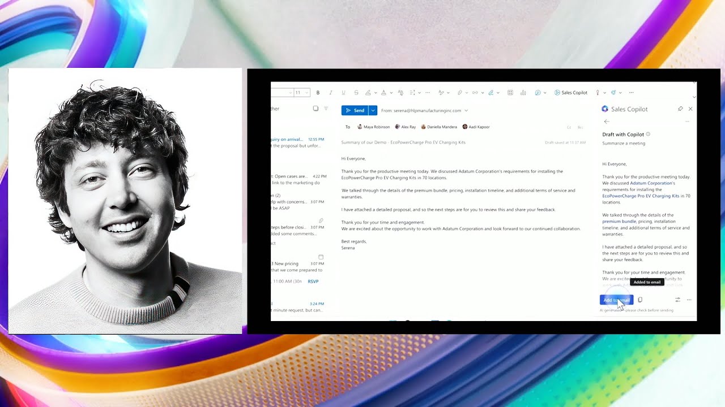Image resolution: width=725 pixels, height=407 pixels.
Task: Open the New pricing 3:07 PM email
Action: [x=298, y=267]
